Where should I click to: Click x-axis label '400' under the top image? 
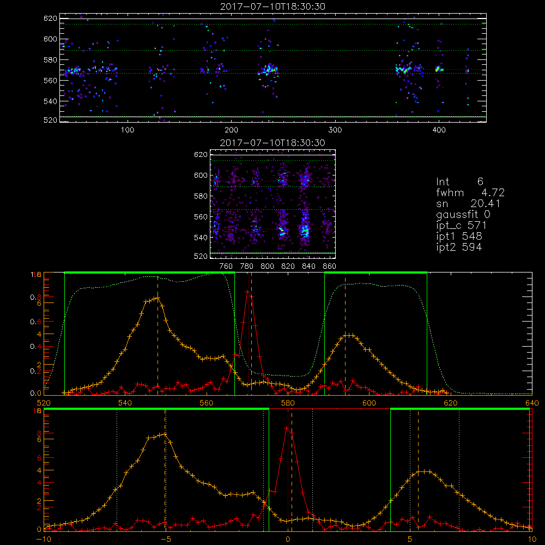click(439, 130)
